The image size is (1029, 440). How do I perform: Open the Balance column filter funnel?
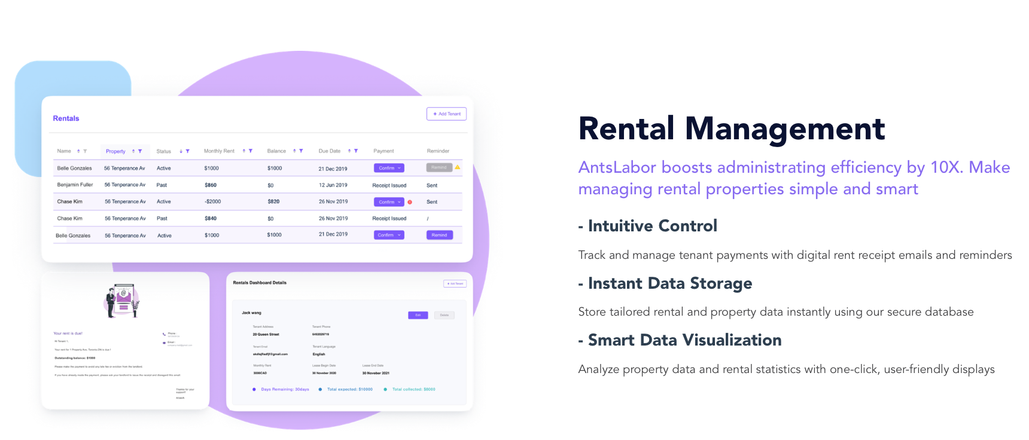tap(301, 151)
